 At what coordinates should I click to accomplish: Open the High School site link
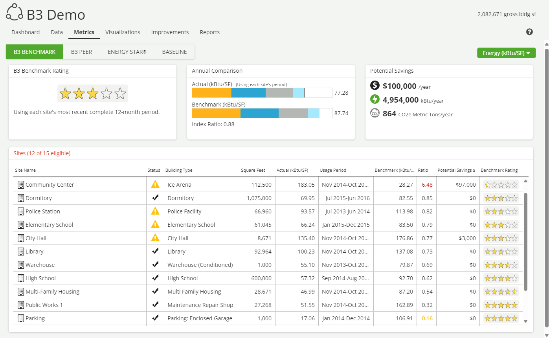coord(40,278)
